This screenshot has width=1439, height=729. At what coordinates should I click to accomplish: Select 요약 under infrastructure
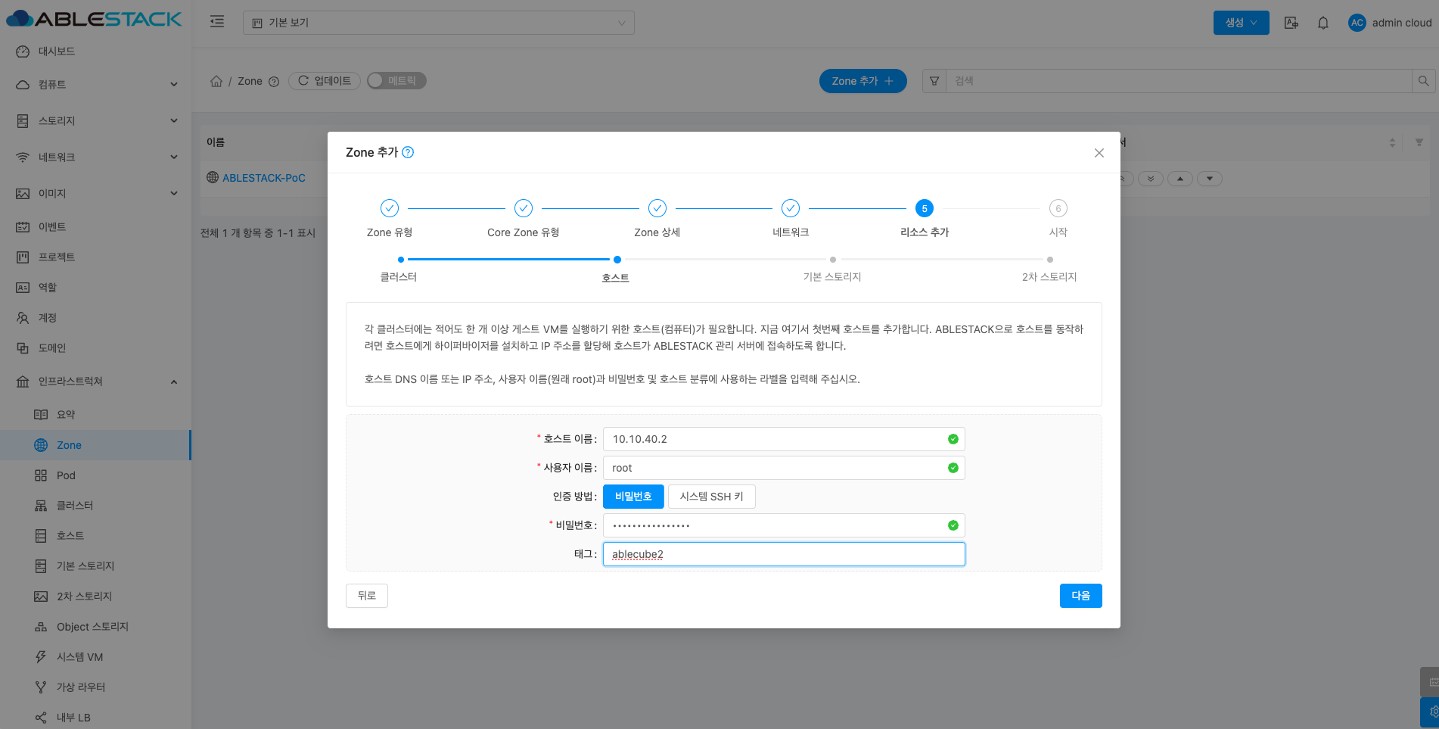pos(95,415)
